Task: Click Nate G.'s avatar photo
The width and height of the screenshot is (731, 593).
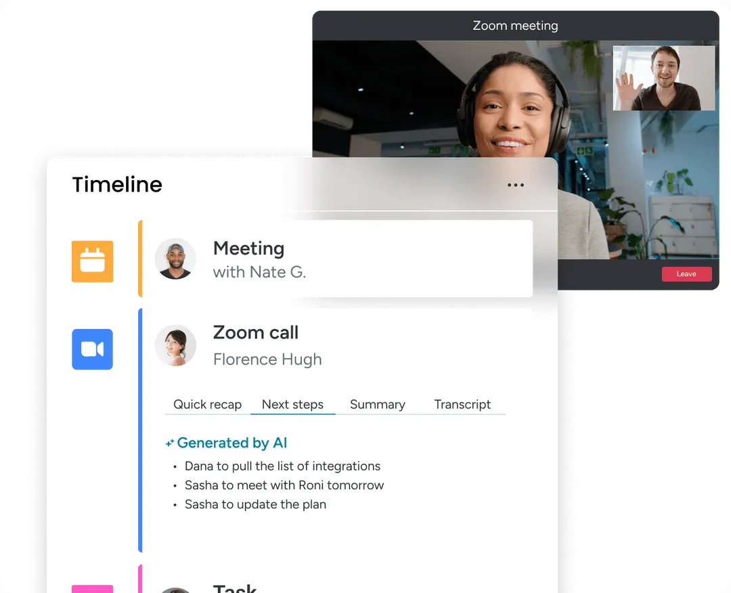Action: pos(175,259)
